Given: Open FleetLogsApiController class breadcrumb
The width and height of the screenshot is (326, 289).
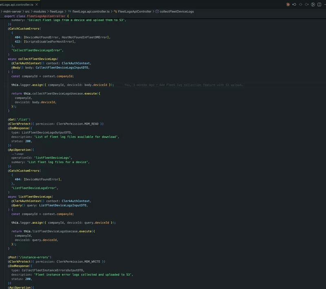Looking at the screenshot, I should point(134,11).
